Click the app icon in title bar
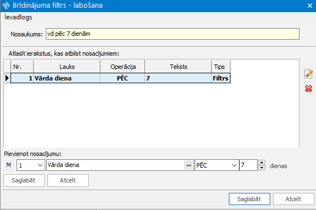Screen dimensions: 316x210 (6, 6)
